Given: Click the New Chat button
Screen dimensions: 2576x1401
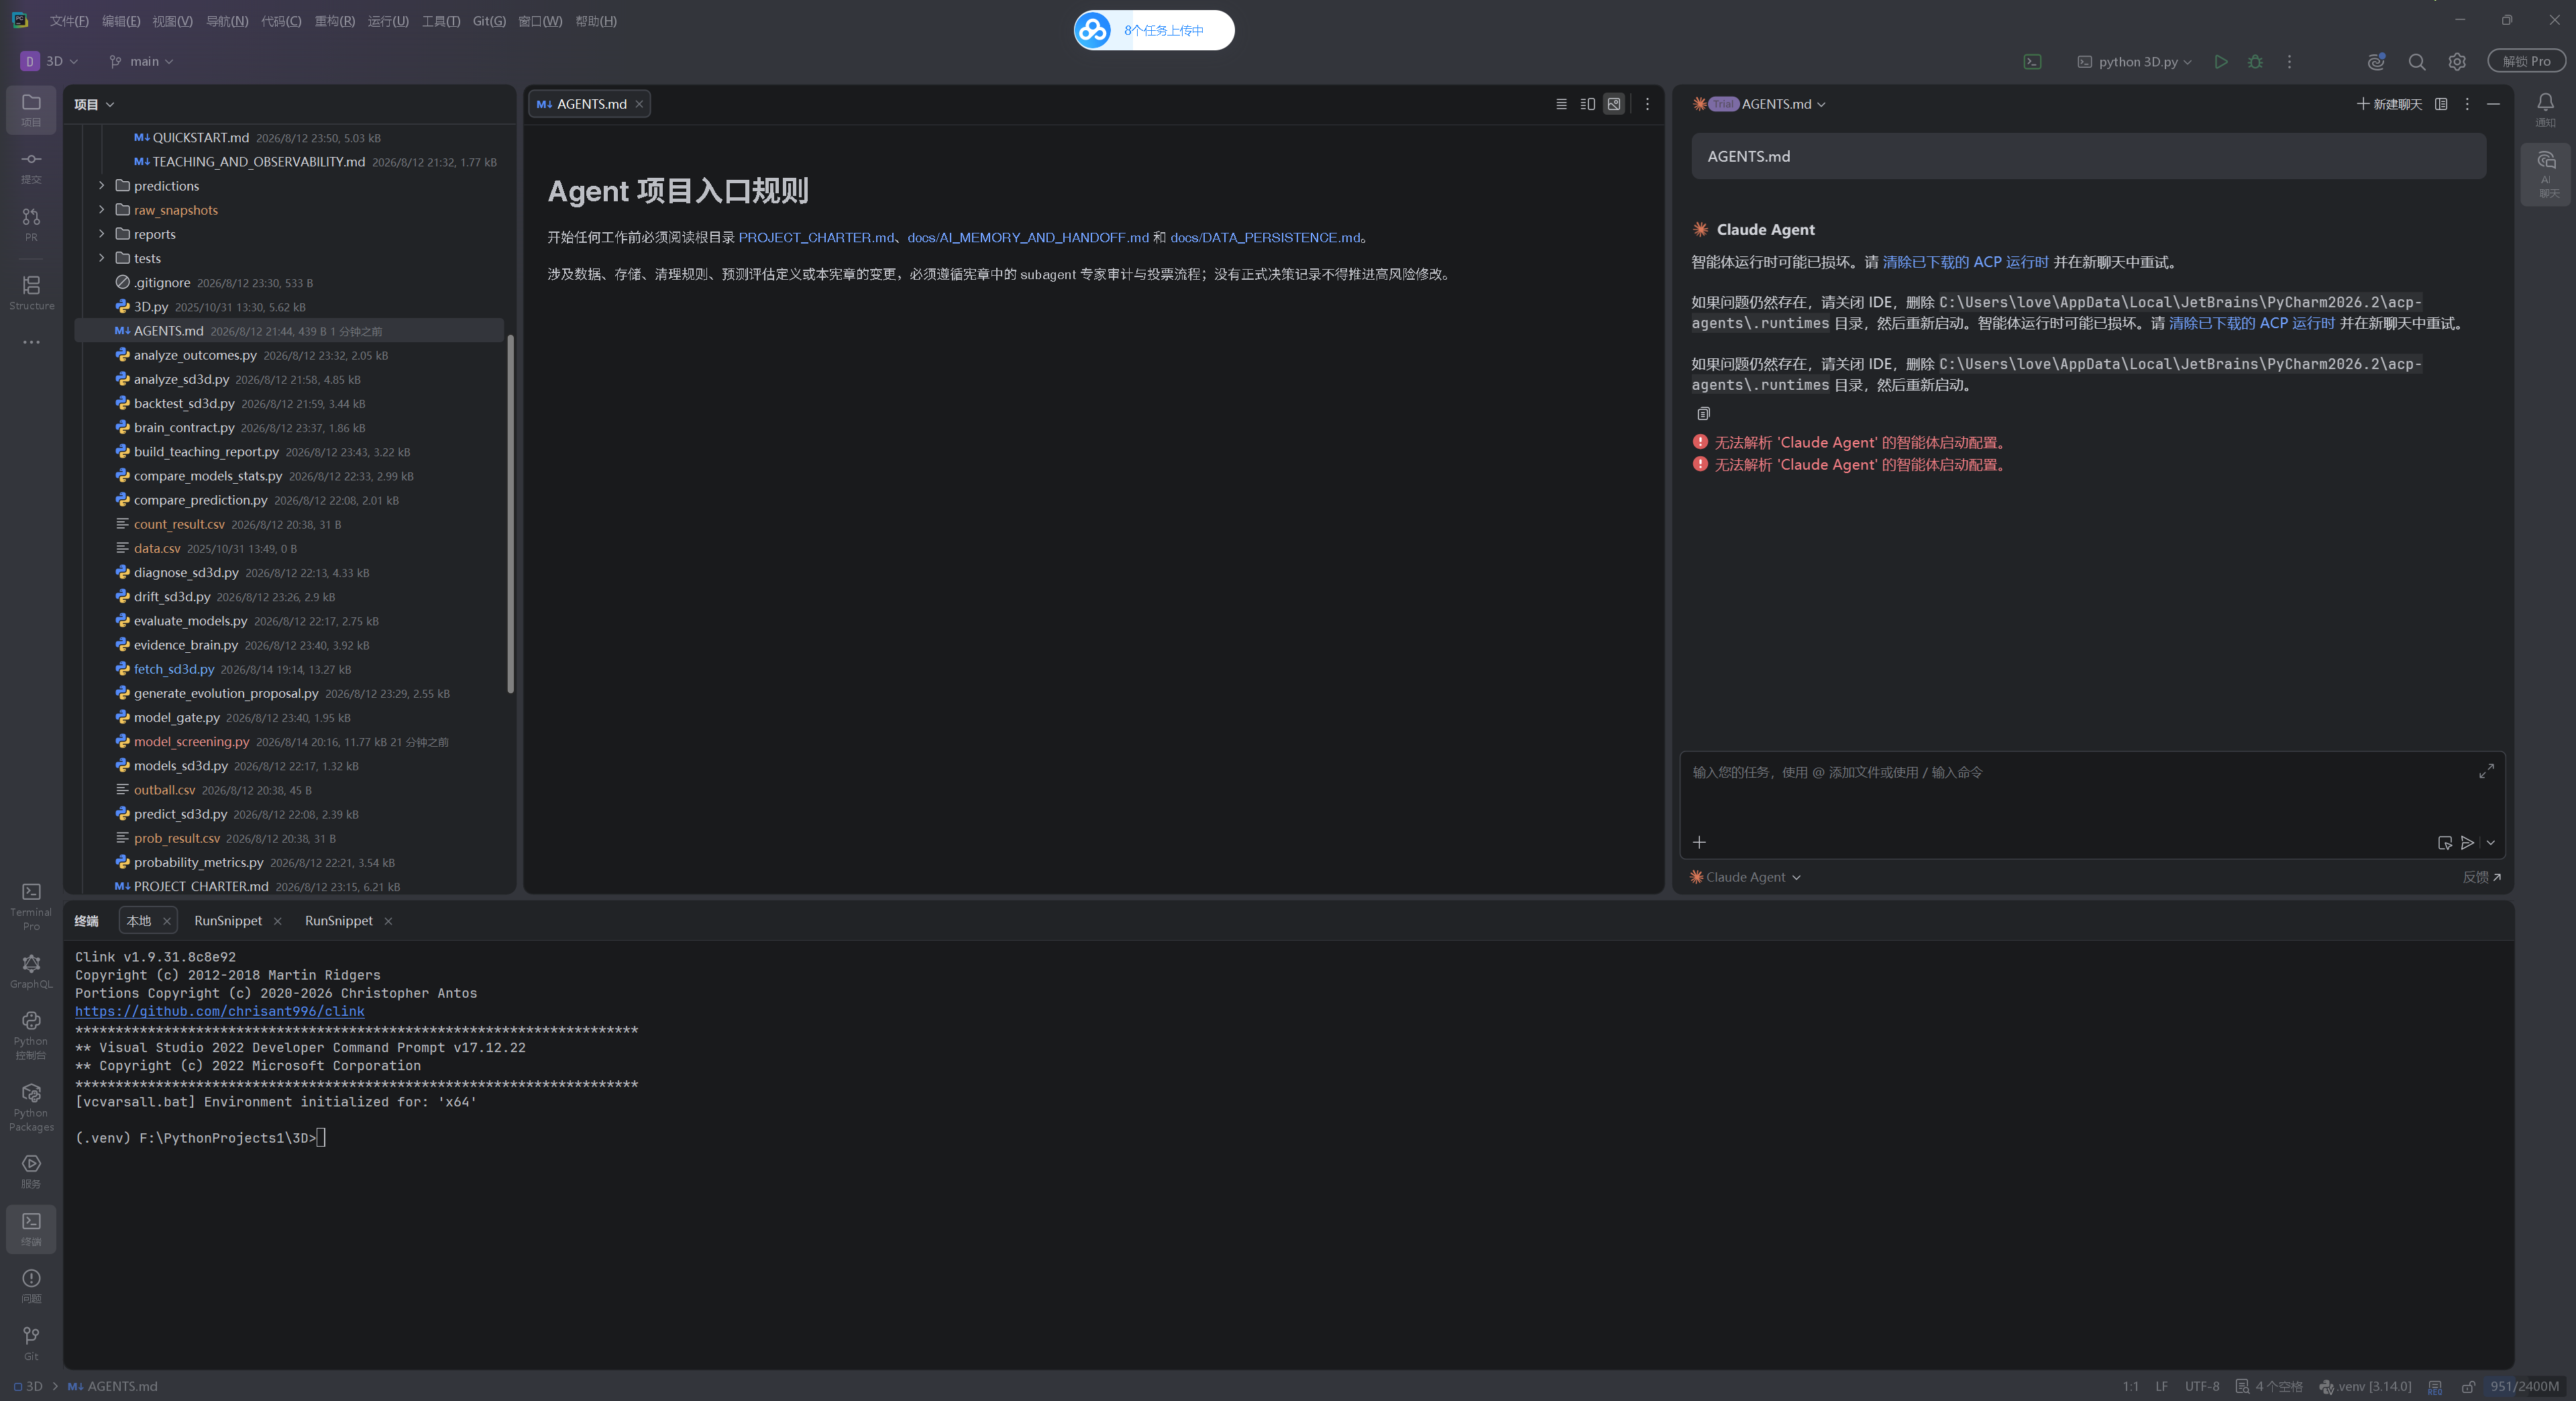Looking at the screenshot, I should [2390, 104].
